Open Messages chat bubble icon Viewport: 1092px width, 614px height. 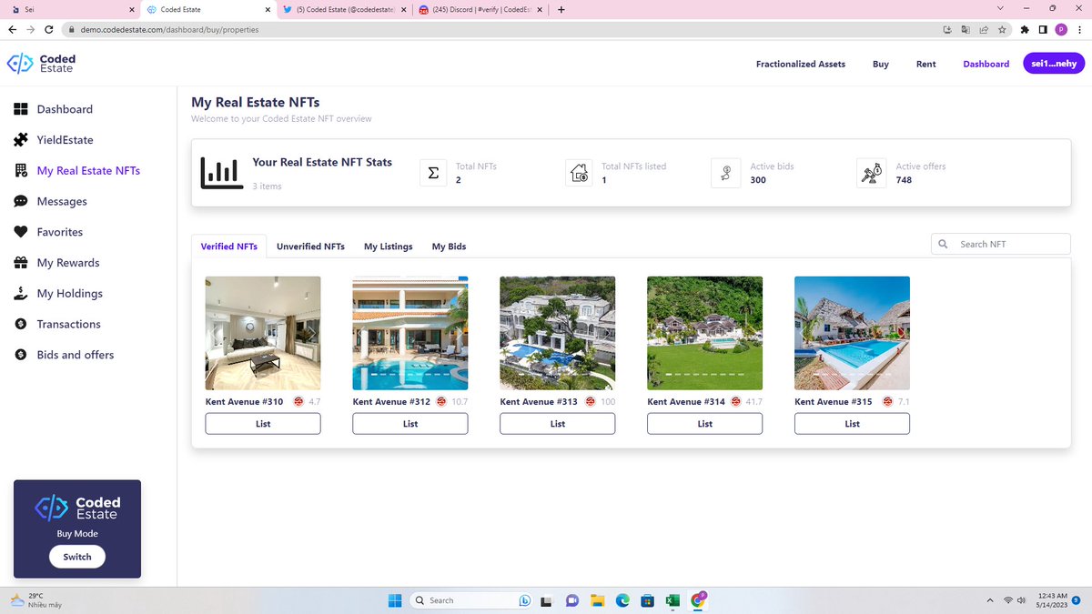(21, 201)
